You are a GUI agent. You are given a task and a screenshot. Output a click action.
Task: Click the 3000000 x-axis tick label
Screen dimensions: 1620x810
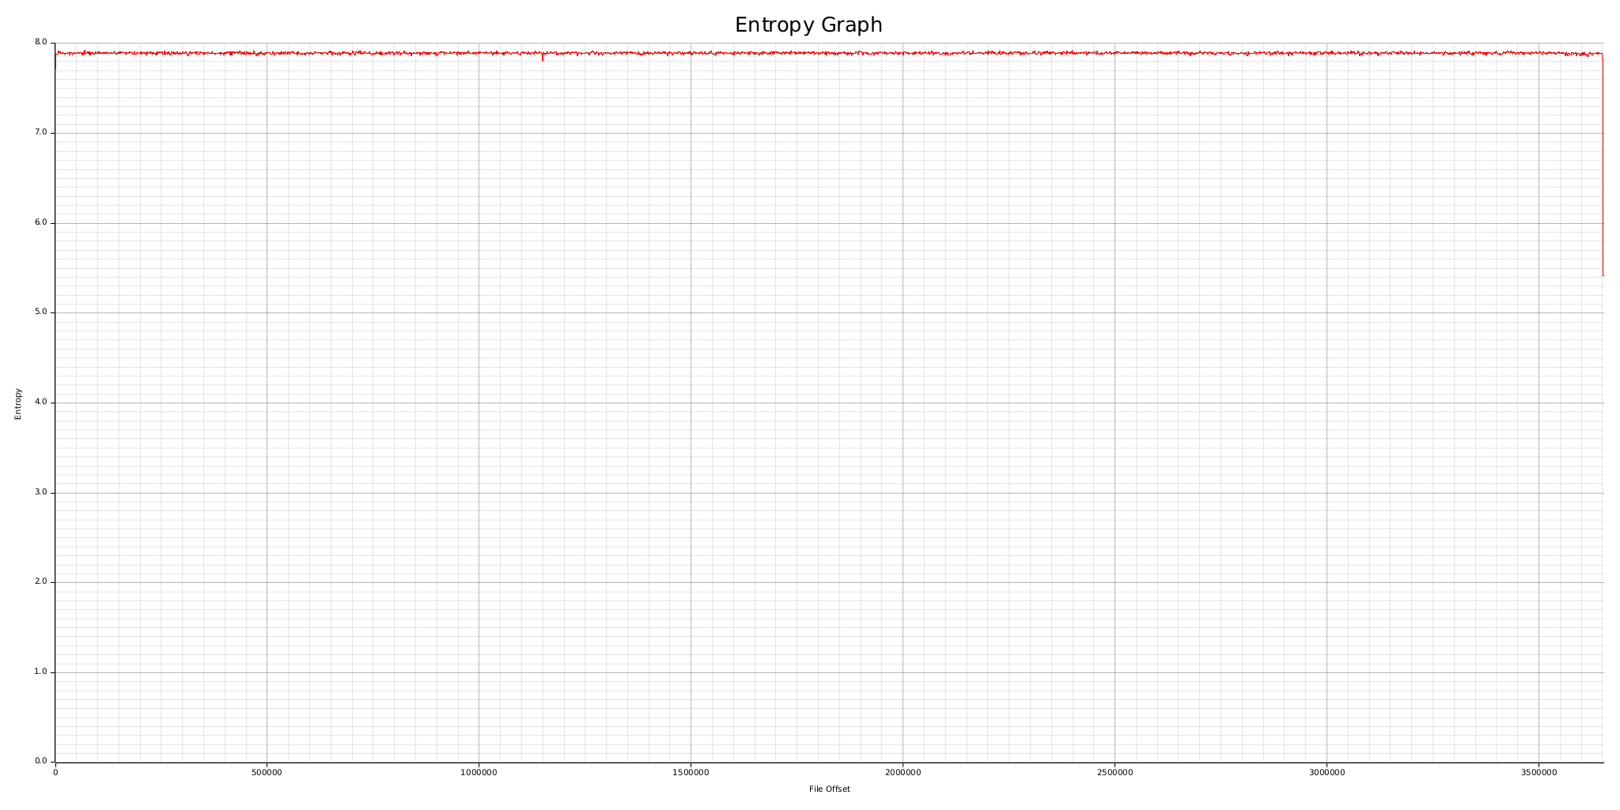[x=1327, y=770]
